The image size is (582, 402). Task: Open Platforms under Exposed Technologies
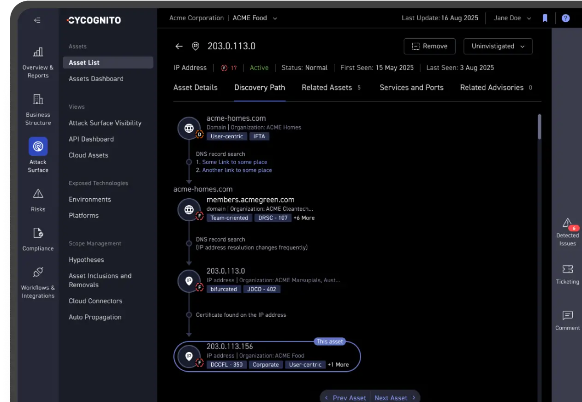click(x=84, y=216)
